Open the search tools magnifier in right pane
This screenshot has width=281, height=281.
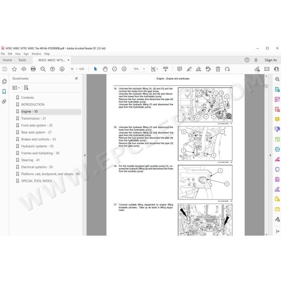click(x=277, y=79)
